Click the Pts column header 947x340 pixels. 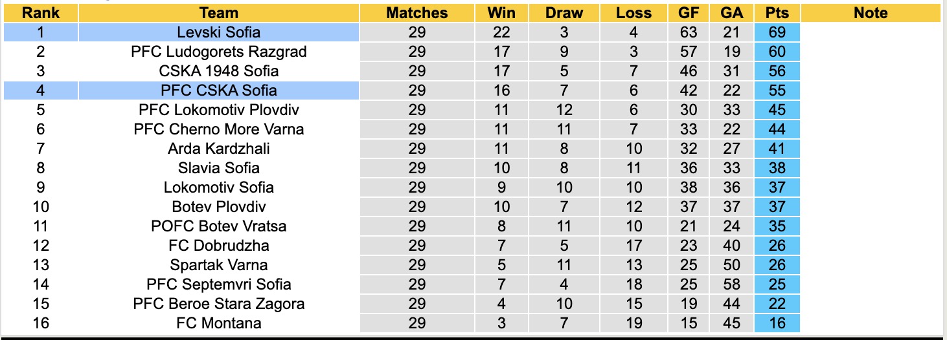[777, 13]
